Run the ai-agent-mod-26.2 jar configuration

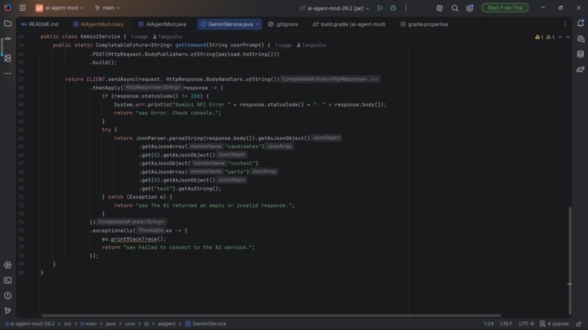[380, 8]
